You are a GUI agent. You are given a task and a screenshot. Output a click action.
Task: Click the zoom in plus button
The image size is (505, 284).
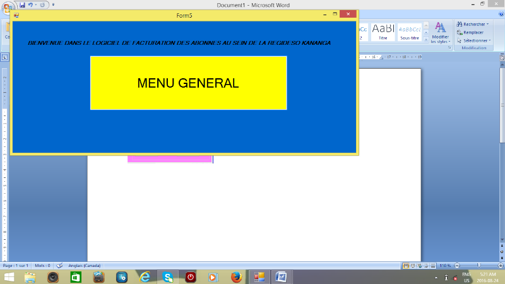(x=501, y=266)
